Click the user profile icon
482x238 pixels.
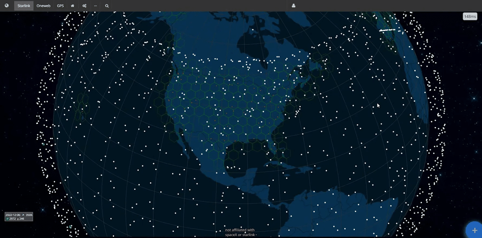point(293,6)
